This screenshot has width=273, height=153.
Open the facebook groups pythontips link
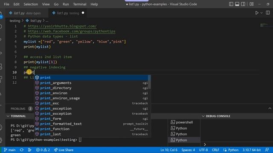pos(72,31)
